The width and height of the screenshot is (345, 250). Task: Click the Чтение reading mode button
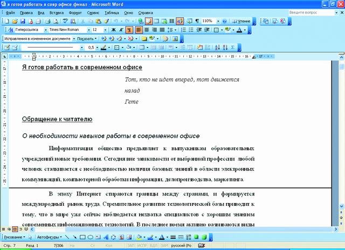(241, 21)
